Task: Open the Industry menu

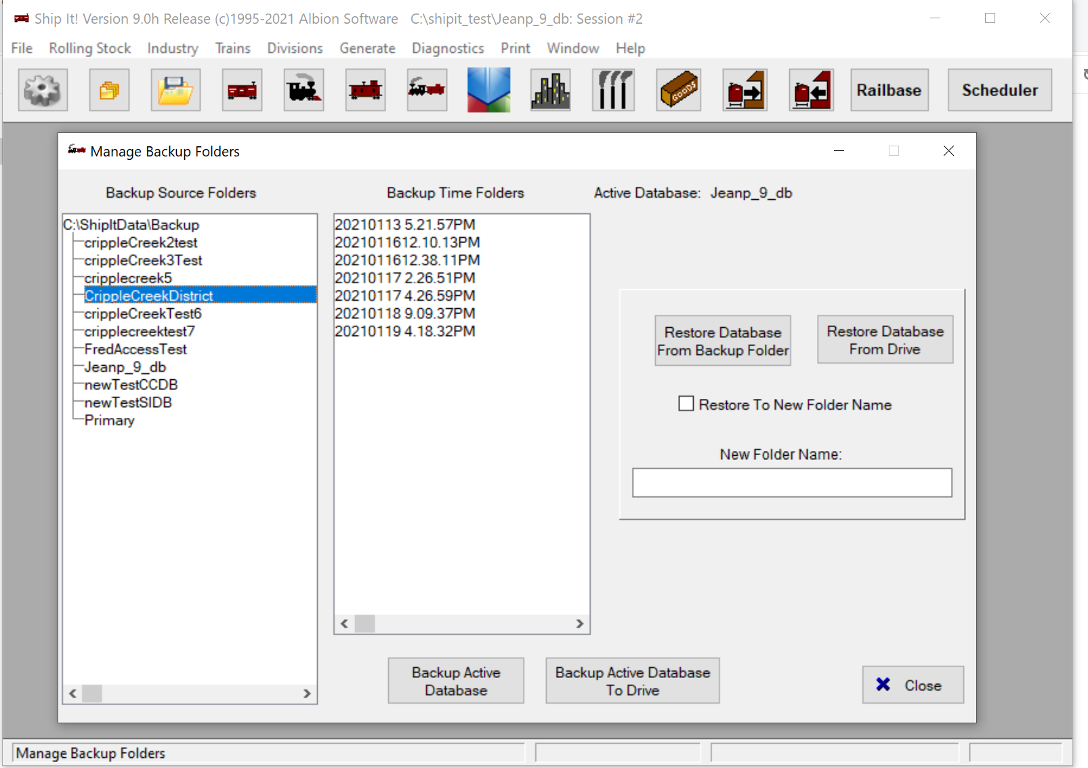Action: [173, 48]
